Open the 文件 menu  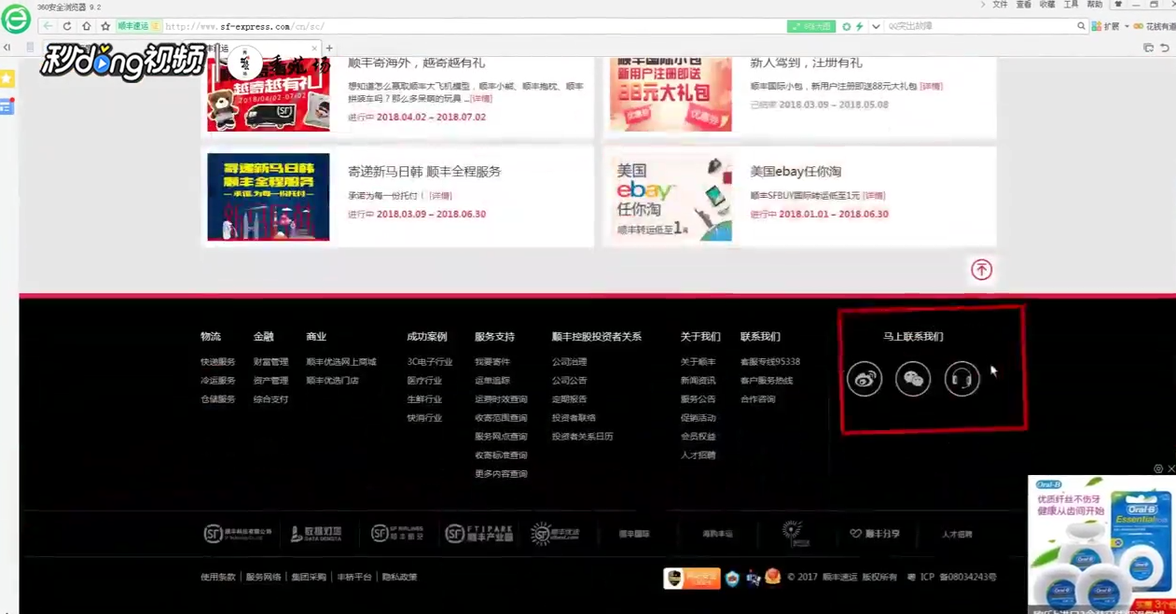coord(1000,5)
